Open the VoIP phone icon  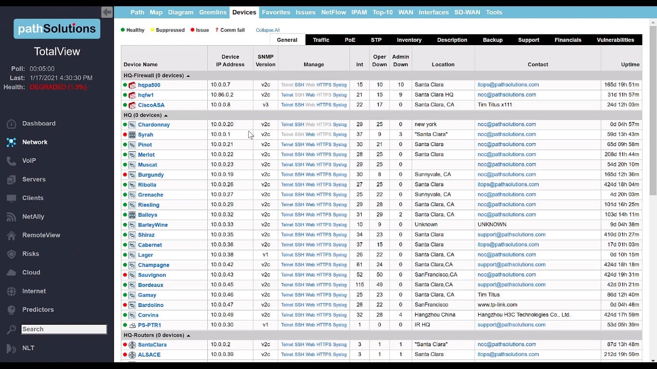pos(12,161)
